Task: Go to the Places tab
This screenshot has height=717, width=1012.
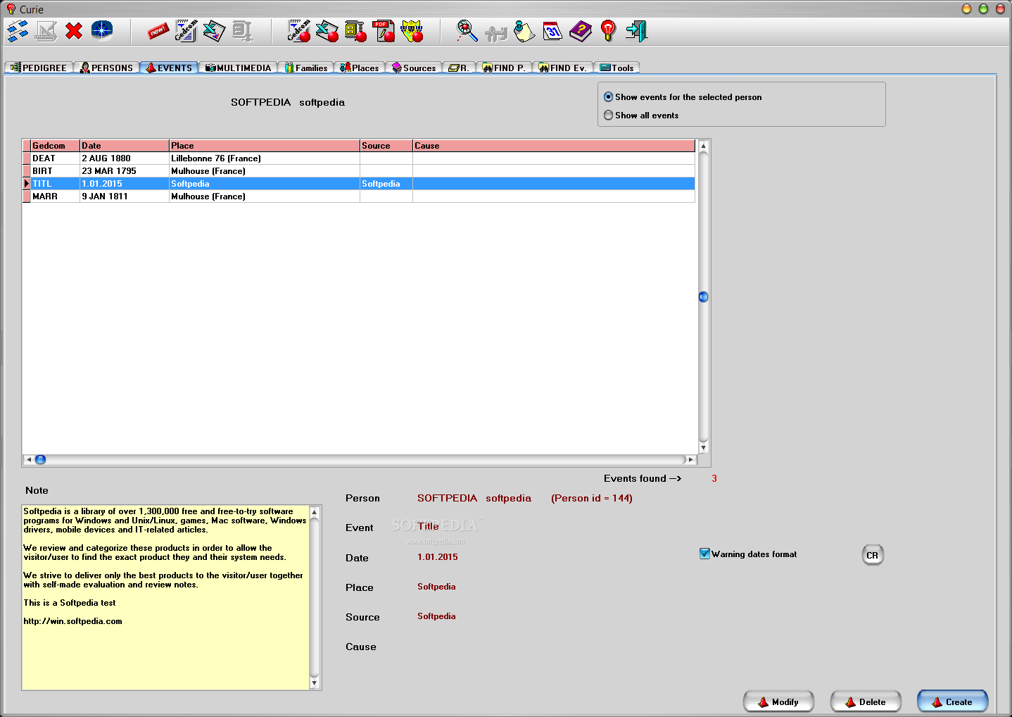Action: tap(360, 68)
